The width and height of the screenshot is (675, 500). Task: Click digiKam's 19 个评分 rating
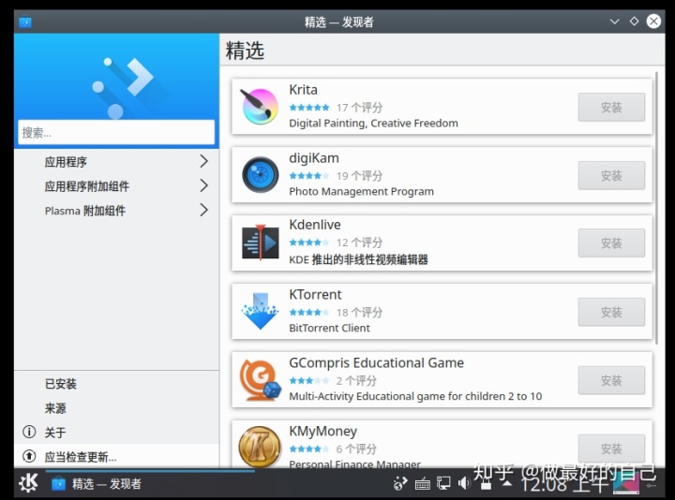(359, 176)
